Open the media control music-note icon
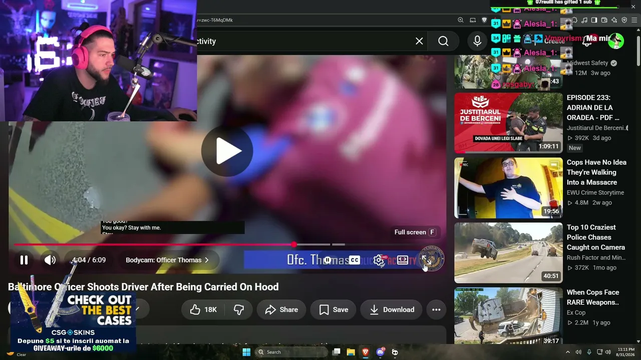This screenshot has height=360, width=641. coord(584,20)
